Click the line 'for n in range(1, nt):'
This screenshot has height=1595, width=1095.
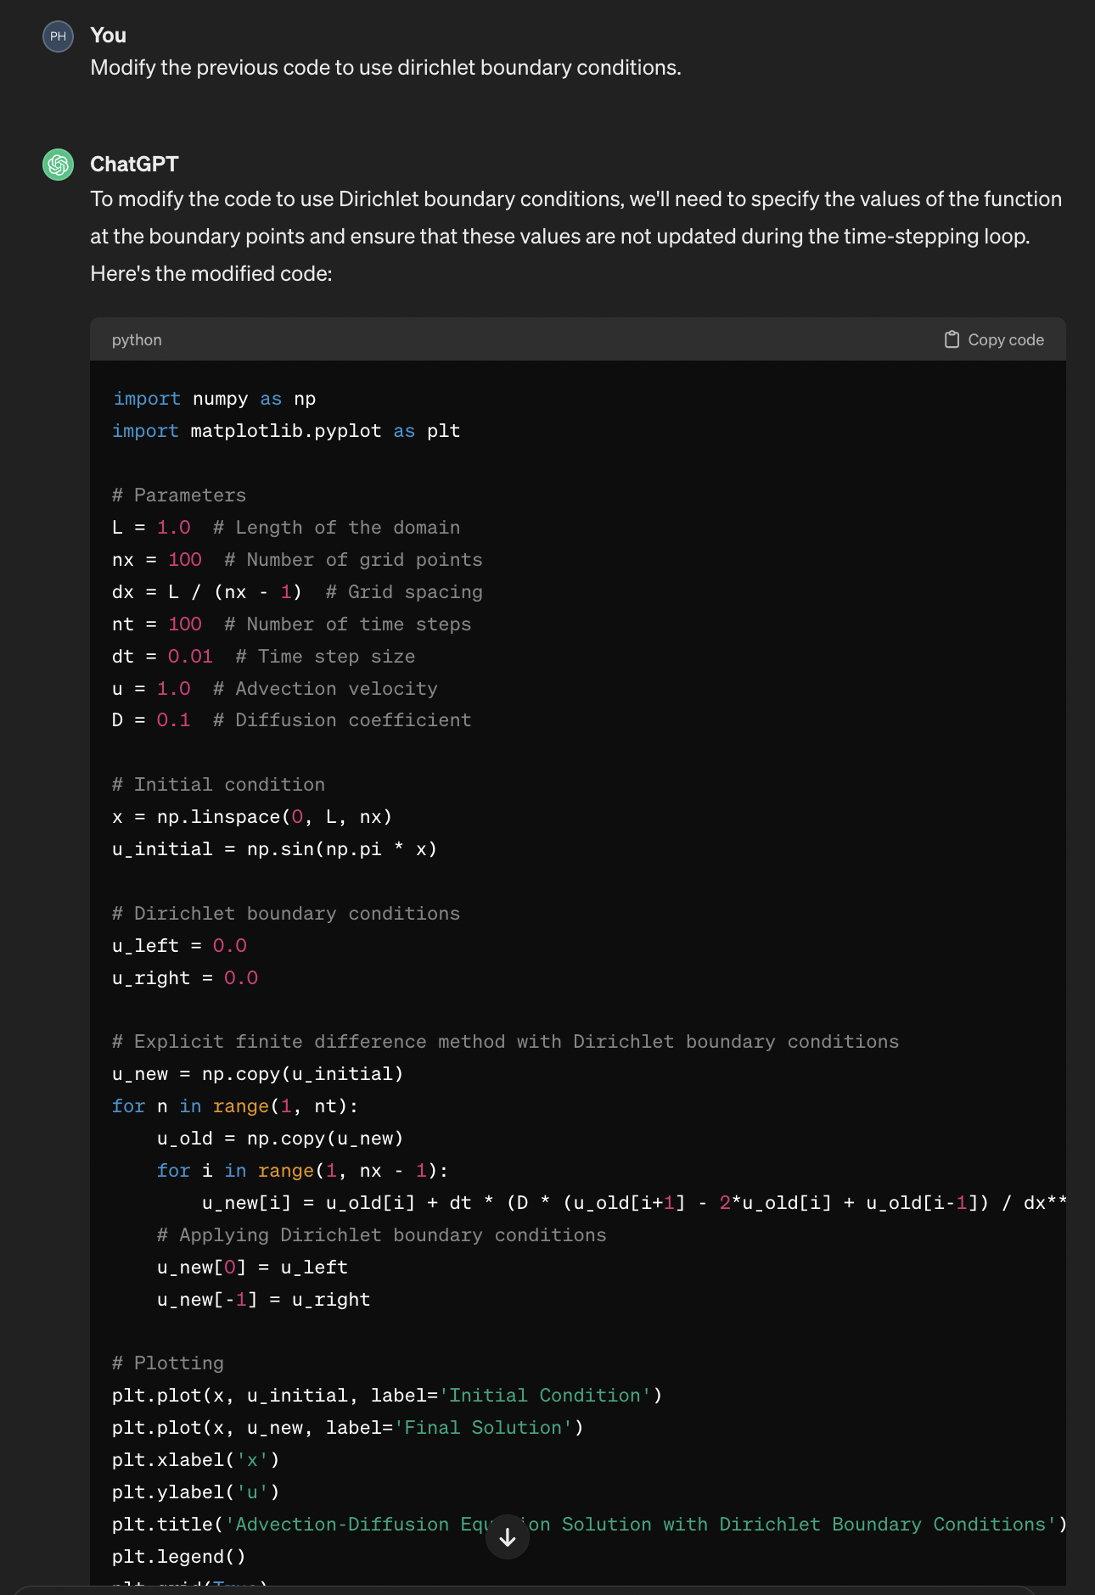click(235, 1106)
